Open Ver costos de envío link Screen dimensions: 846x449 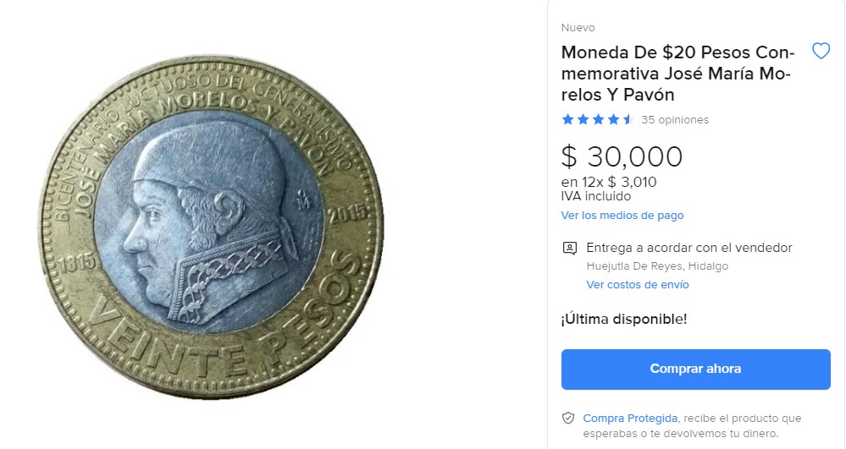[x=637, y=284]
